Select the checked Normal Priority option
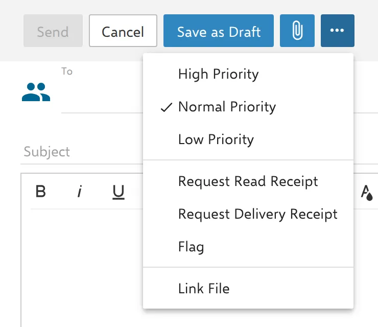The width and height of the screenshot is (378, 327). pos(248,107)
